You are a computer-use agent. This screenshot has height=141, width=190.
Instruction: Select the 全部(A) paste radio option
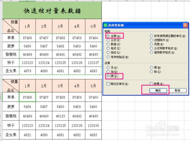click(x=108, y=36)
